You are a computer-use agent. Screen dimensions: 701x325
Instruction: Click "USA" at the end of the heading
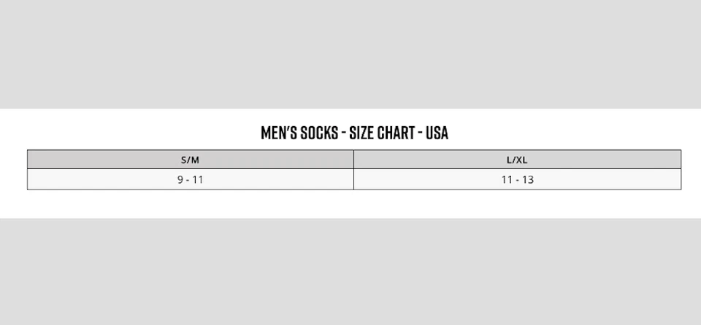(x=436, y=133)
